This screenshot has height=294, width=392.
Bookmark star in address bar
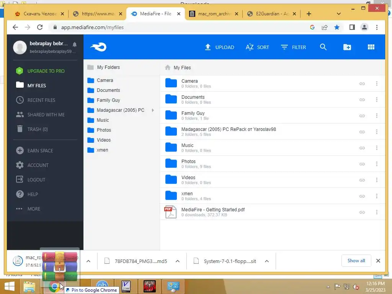pos(337,27)
